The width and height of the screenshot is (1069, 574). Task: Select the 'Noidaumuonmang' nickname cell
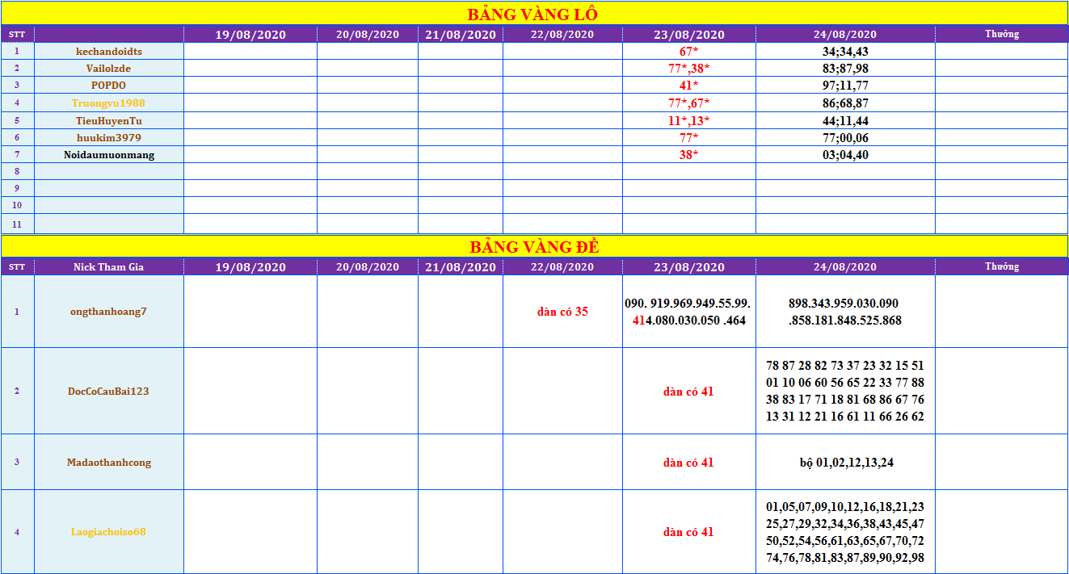click(x=109, y=154)
